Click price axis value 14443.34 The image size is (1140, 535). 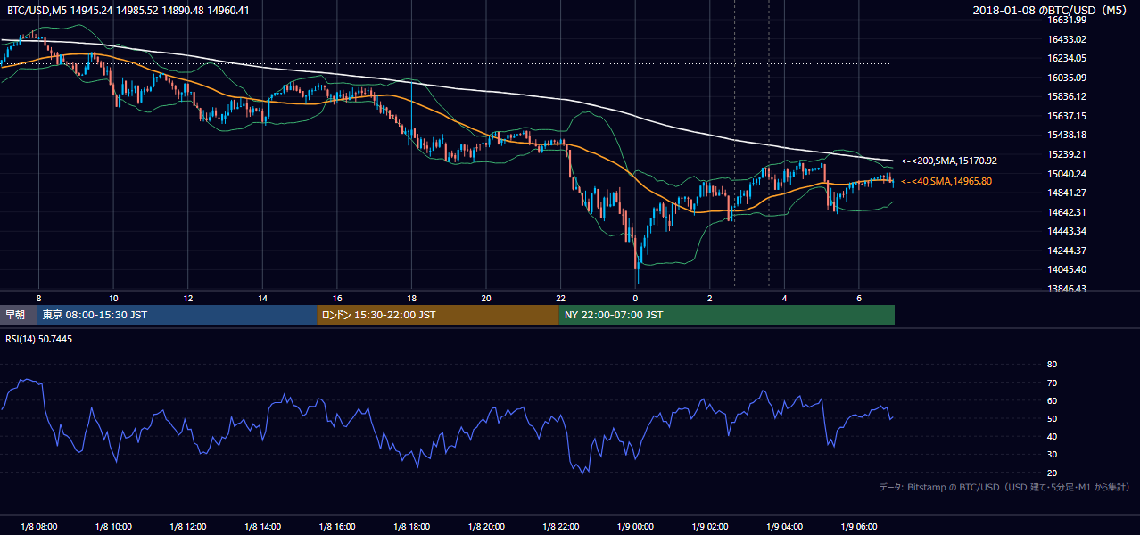1067,231
